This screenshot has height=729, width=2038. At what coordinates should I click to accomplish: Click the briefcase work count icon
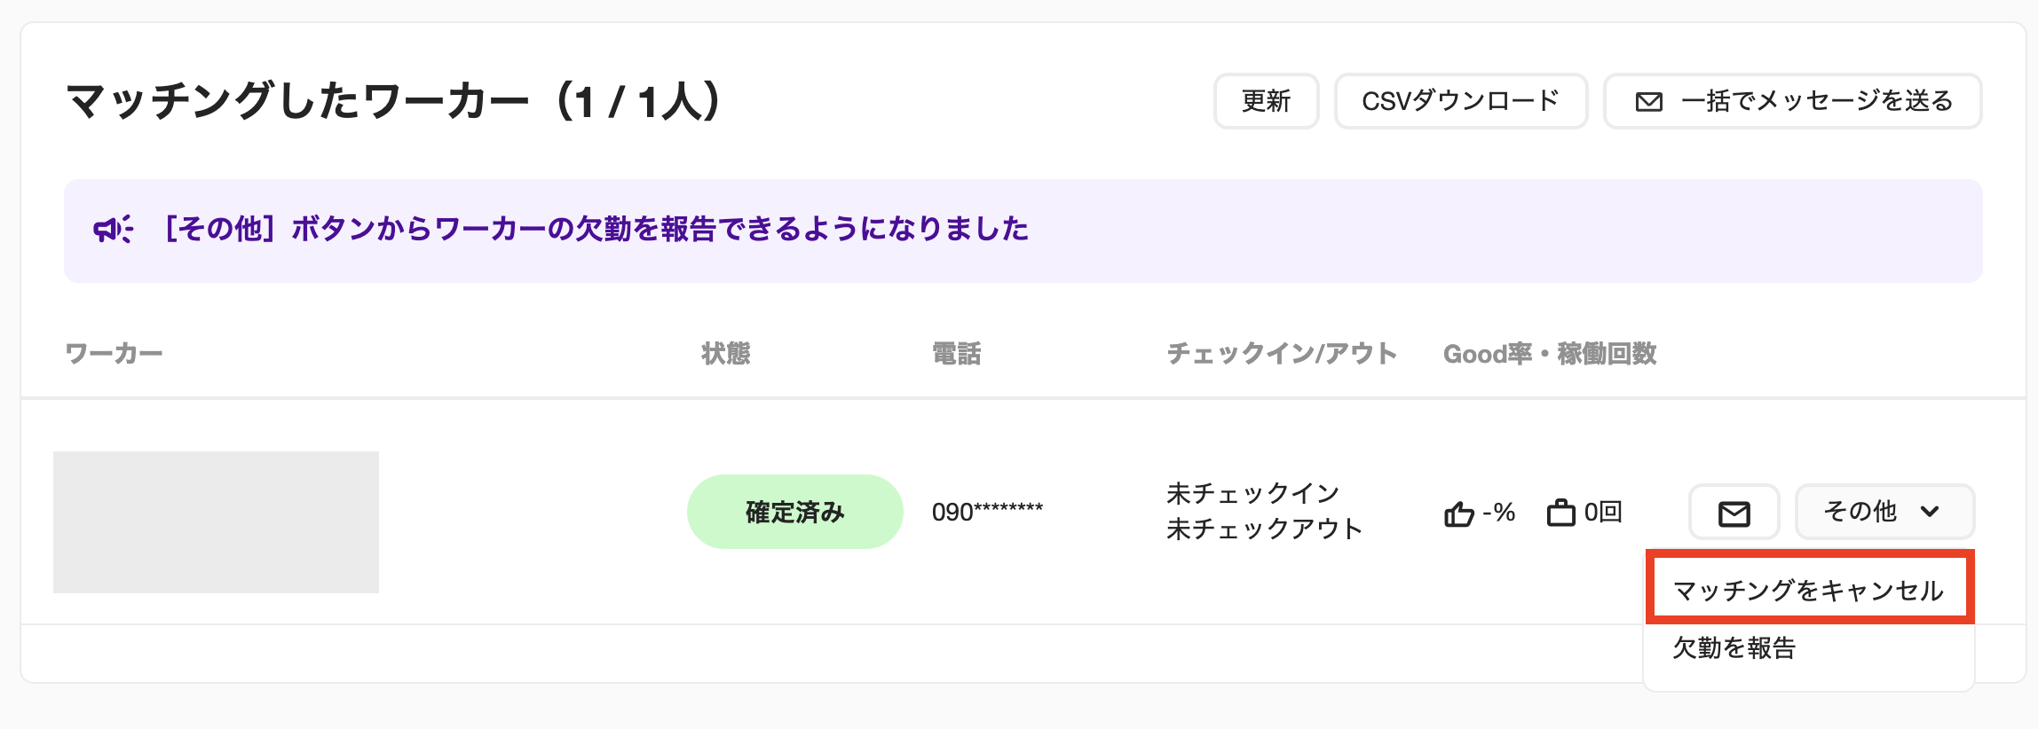(1561, 512)
